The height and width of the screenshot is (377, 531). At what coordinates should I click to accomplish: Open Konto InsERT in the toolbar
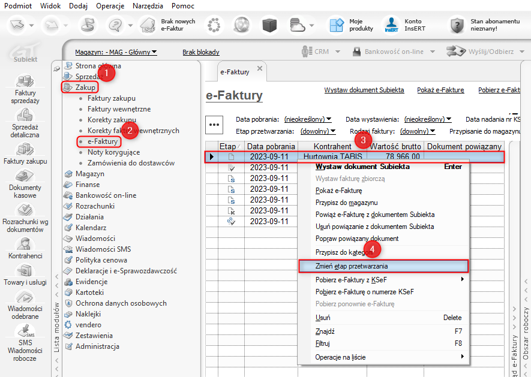(x=391, y=25)
